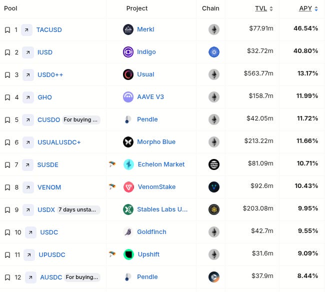This screenshot has height=292, width=325.
Task: Open external link arrow for USDX
Action: (x=28, y=210)
